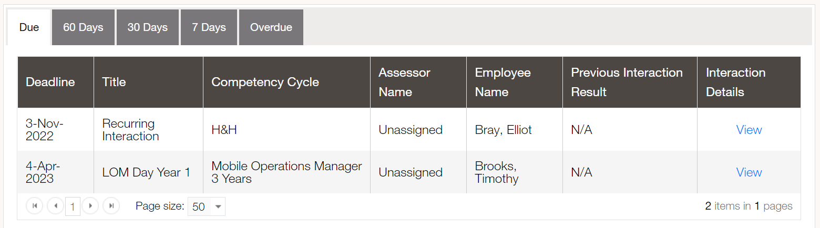View interaction details for Bray, Elliot
The image size is (820, 228).
(749, 130)
